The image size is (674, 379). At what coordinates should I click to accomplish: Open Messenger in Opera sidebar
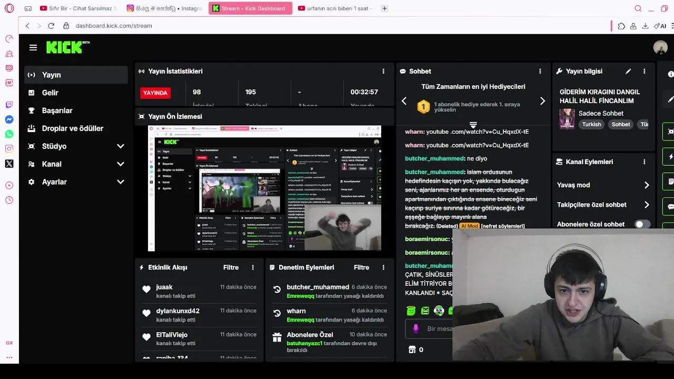click(9, 119)
